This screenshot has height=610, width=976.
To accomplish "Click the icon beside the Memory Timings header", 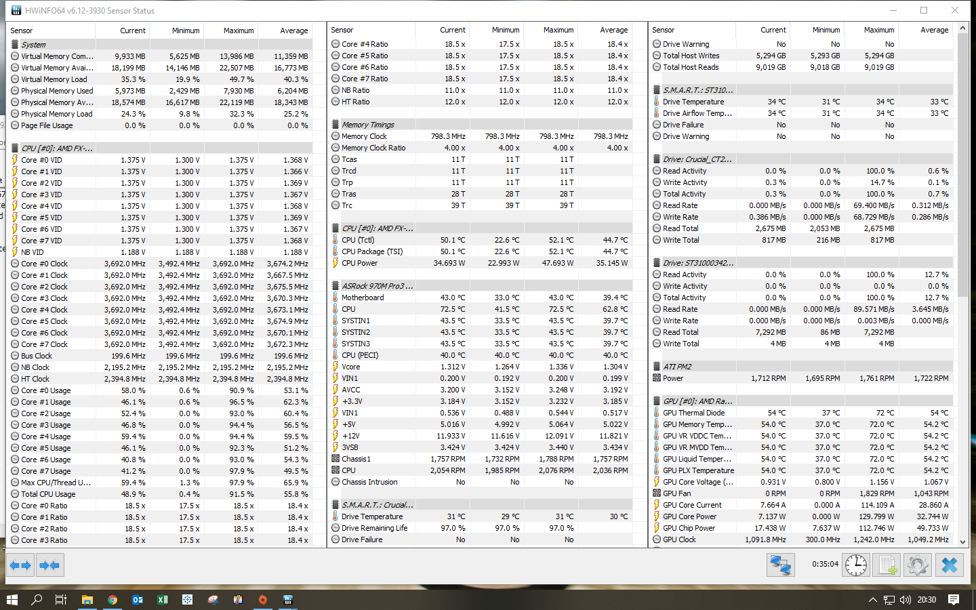I will point(335,125).
